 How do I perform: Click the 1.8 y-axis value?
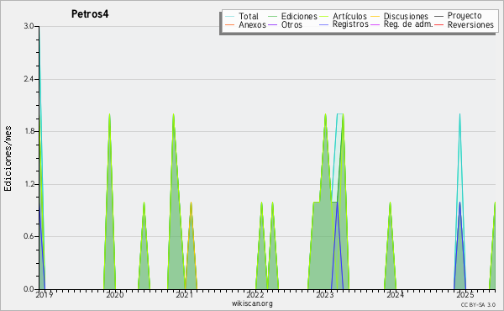tap(29, 131)
